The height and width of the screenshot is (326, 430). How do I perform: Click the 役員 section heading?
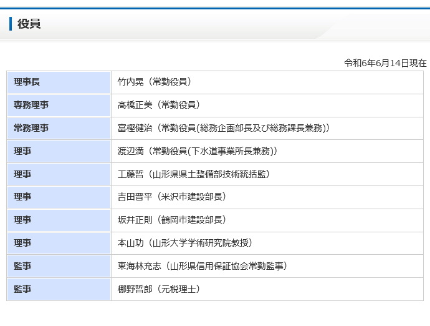[x=29, y=24]
